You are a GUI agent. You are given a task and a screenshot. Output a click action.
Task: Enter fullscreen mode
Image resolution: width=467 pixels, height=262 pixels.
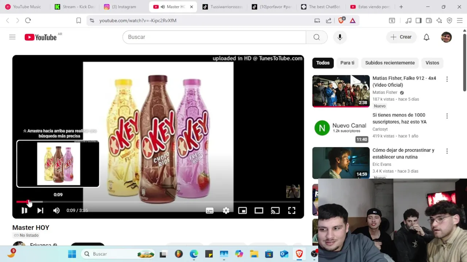click(292, 210)
